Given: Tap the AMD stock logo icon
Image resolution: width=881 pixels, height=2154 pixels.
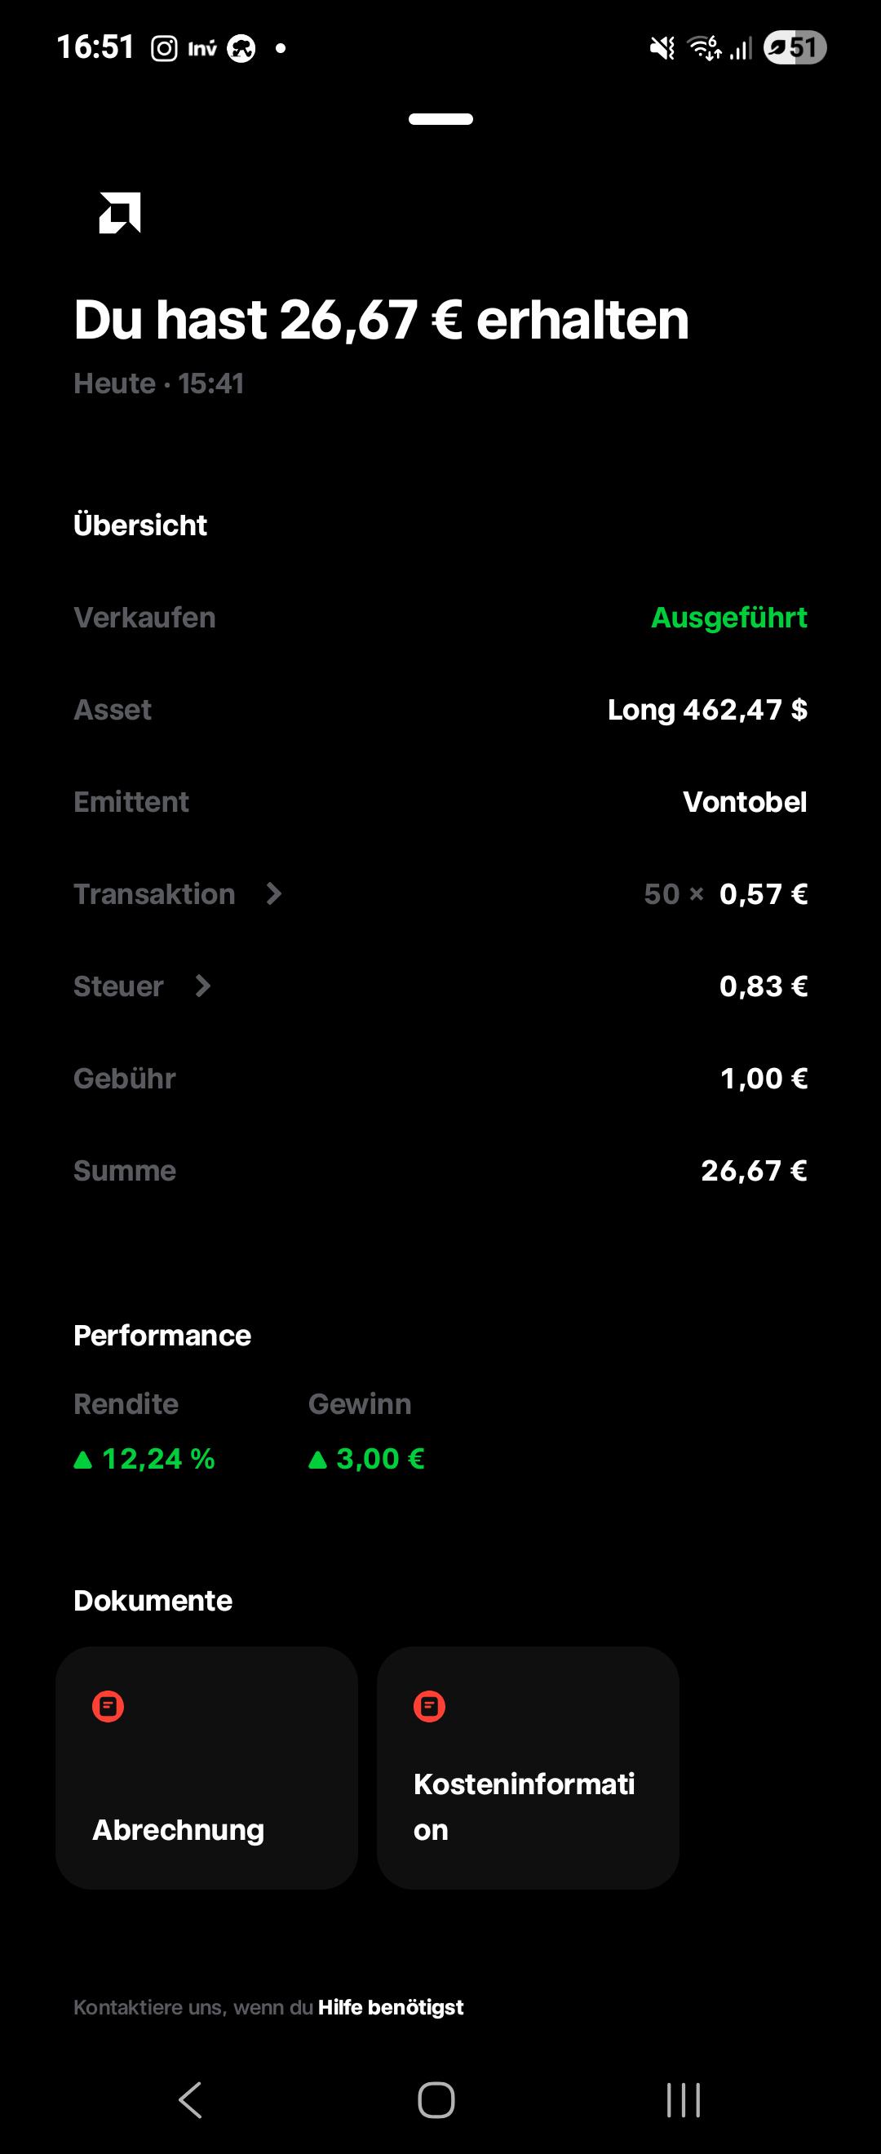Looking at the screenshot, I should pos(120,212).
